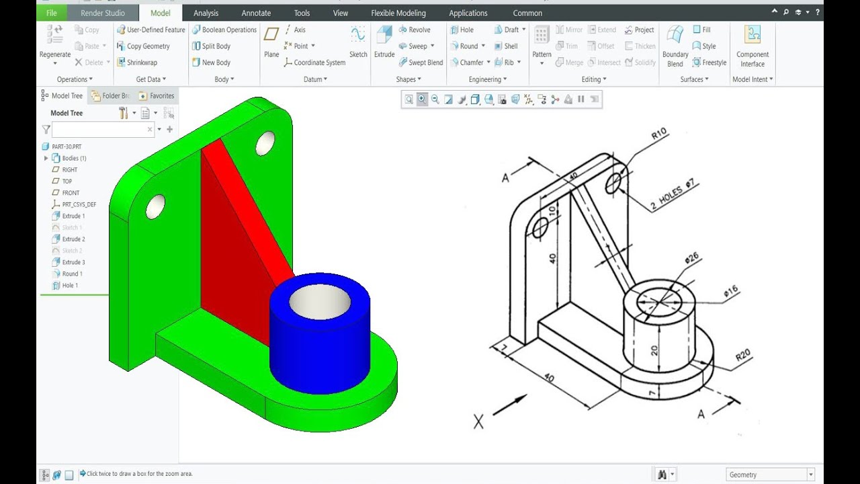This screenshot has height=484, width=860.
Task: Switch to the Analysis tab
Action: tap(206, 13)
